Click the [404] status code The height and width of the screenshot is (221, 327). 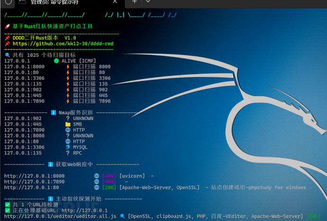point(109,176)
